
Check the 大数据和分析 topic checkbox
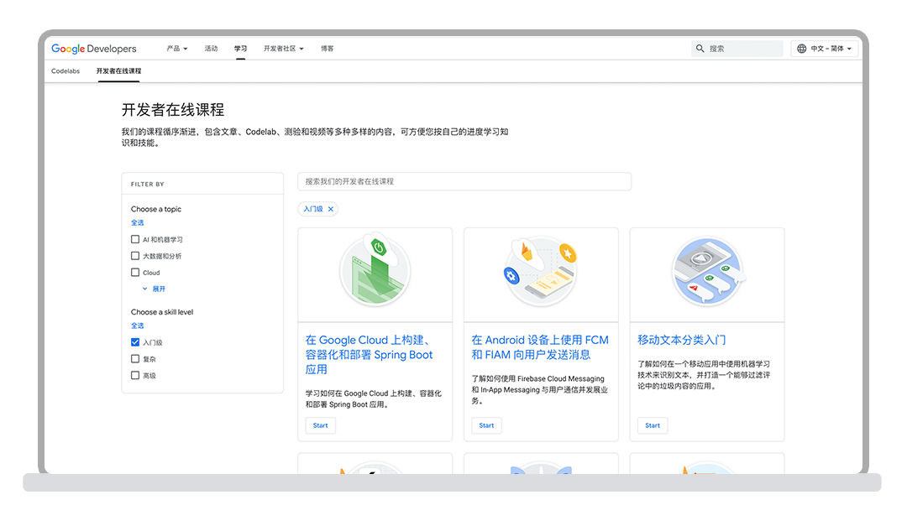click(x=134, y=256)
